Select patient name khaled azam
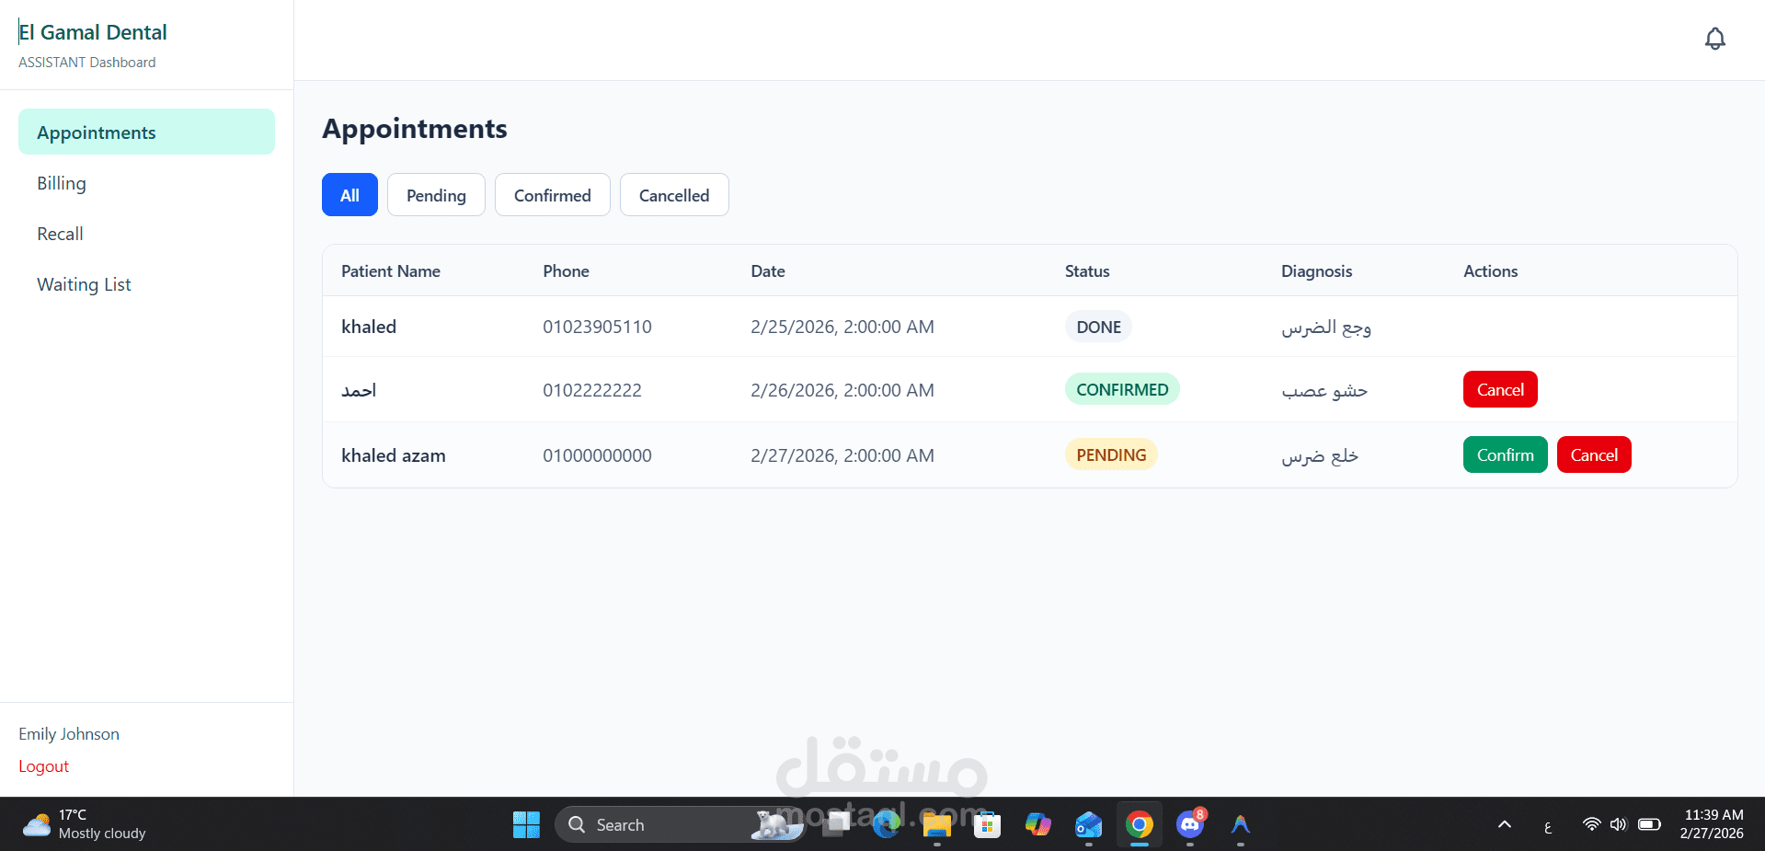This screenshot has height=851, width=1765. click(394, 455)
